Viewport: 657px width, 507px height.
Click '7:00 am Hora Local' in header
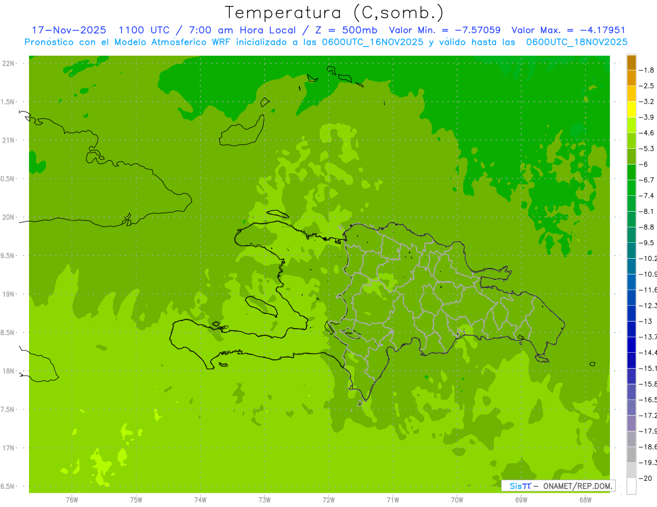243,30
